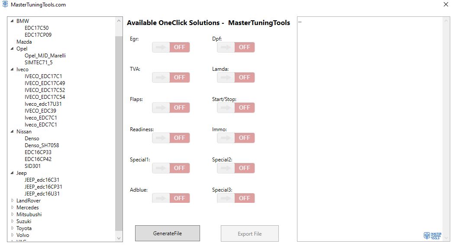Expand the LandRover tree node
Screen dimensions: 452x246
click(12, 201)
